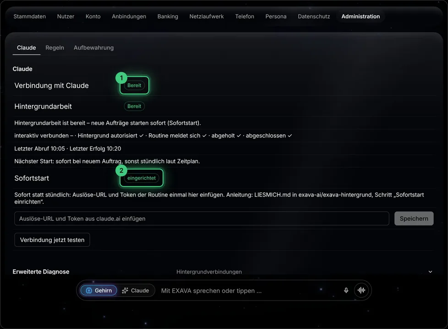Click the microphone icon in the chat bar
This screenshot has height=329, width=448.
click(346, 291)
